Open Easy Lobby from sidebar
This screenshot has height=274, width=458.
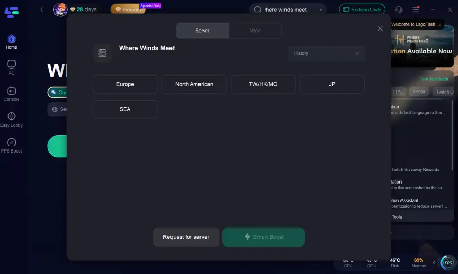(x=11, y=119)
